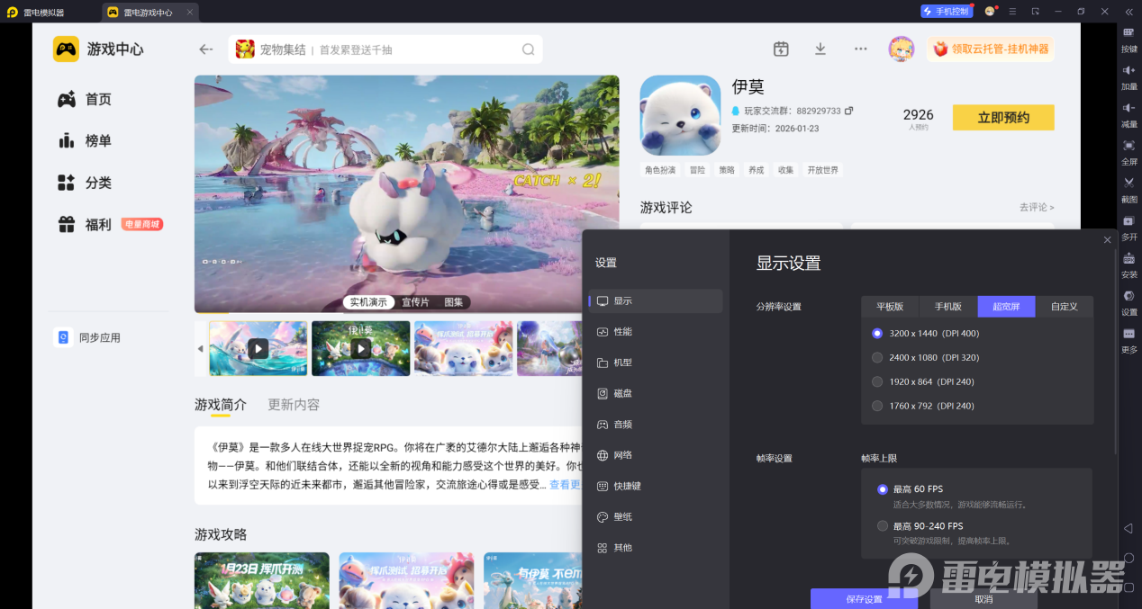This screenshot has height=609, width=1142.
Task: Select 2400 x 1080 (DPI 320) resolution
Action: pos(926,357)
